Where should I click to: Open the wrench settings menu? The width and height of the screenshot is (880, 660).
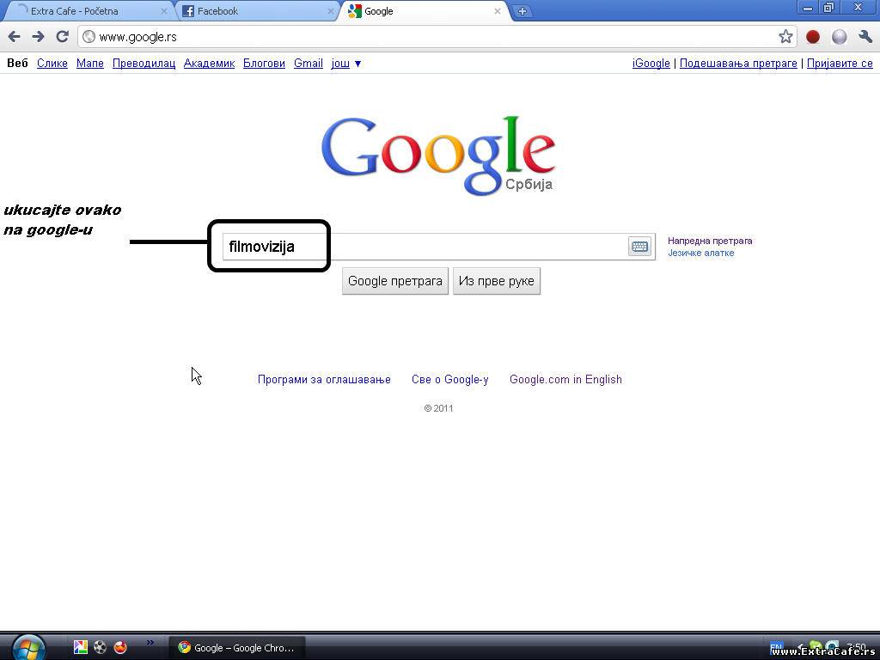tap(865, 36)
